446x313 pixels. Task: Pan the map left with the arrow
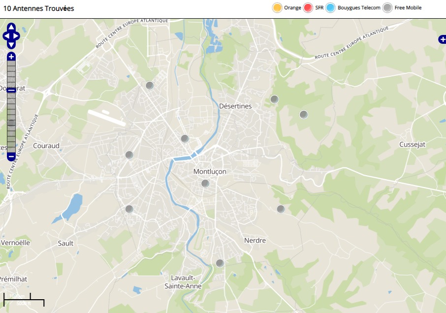pos(6,36)
